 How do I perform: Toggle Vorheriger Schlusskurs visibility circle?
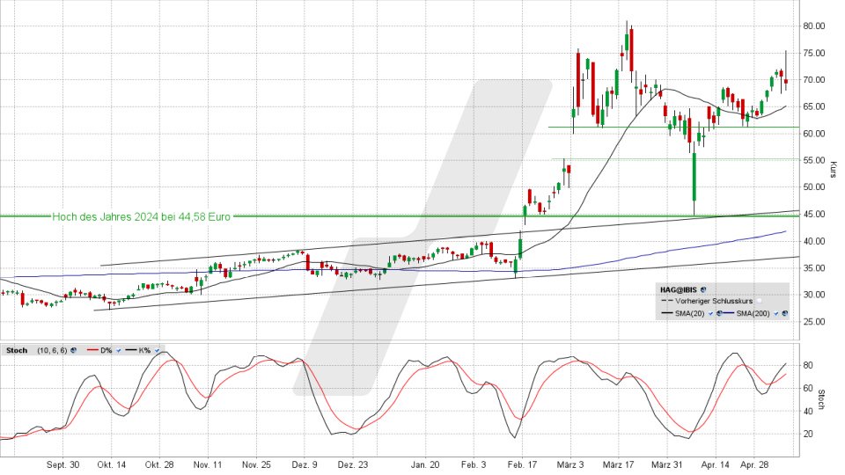759,301
